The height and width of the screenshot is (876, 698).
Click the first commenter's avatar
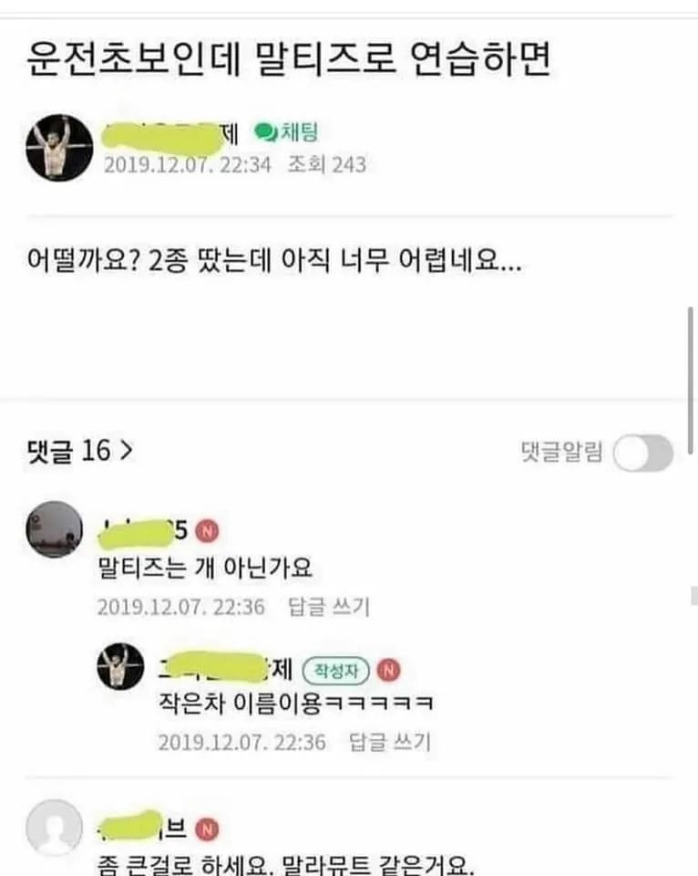pyautogui.click(x=54, y=529)
